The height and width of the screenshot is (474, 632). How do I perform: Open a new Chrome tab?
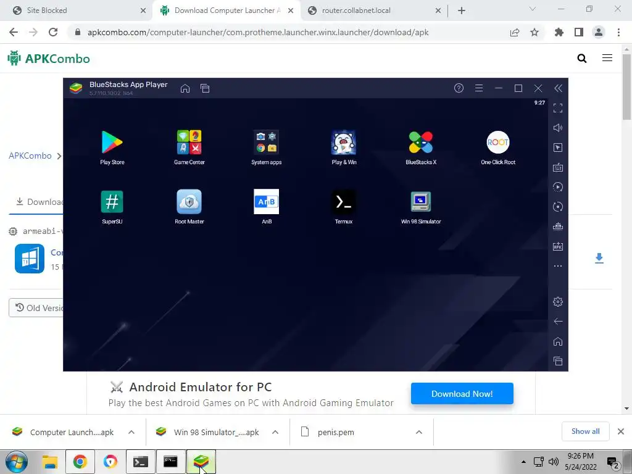[x=462, y=10]
